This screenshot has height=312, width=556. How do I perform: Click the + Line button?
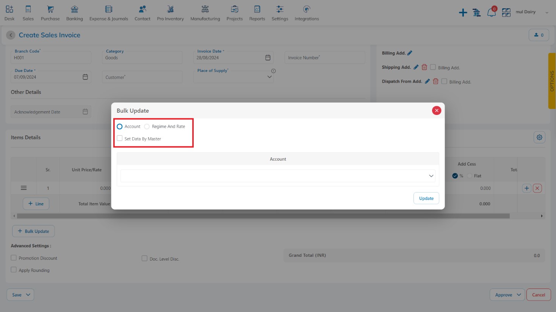coord(36,203)
